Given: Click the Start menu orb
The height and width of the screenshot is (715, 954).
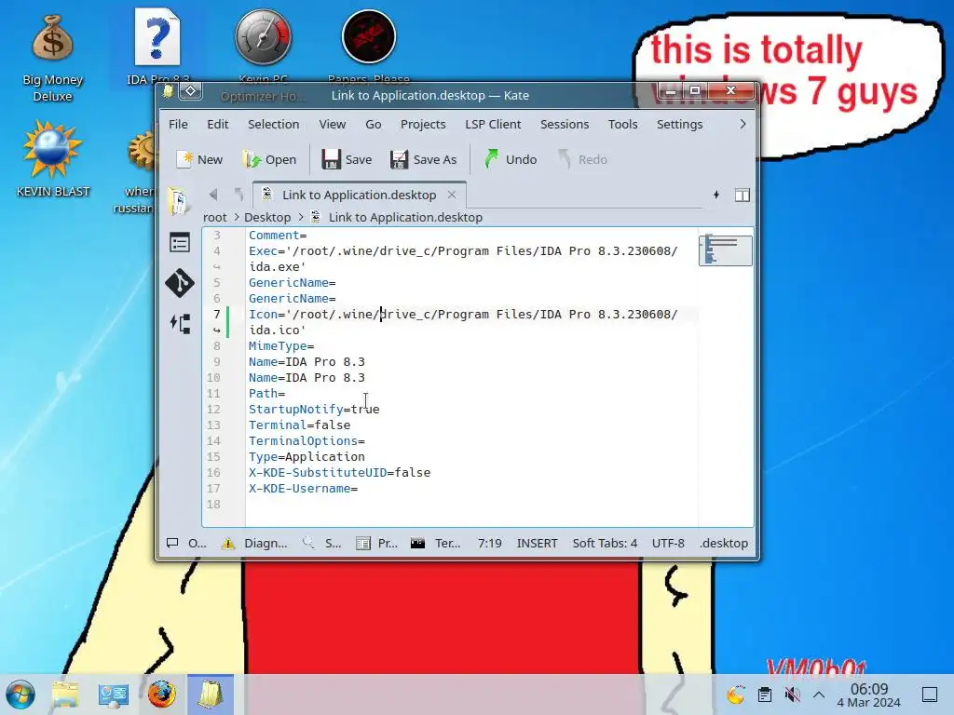Looking at the screenshot, I should [x=20, y=695].
